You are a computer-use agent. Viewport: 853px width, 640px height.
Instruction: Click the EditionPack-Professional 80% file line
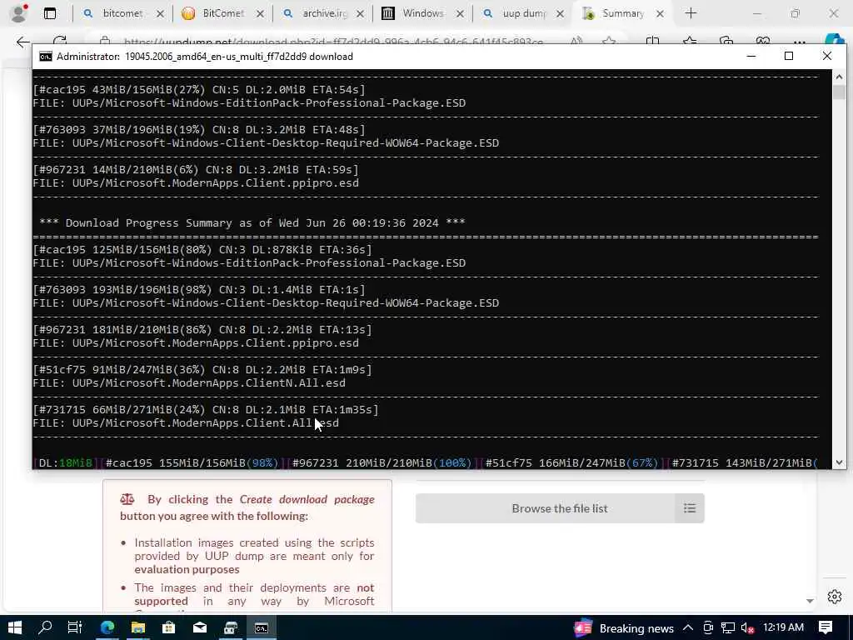click(249, 262)
